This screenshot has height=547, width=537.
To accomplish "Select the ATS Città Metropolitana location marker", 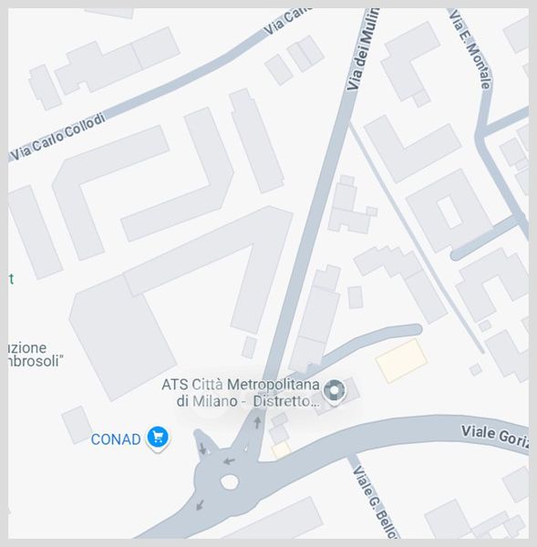I will click(x=335, y=392).
